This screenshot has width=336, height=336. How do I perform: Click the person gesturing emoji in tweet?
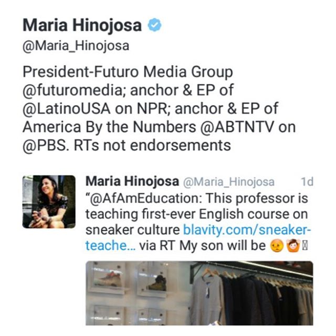click(293, 246)
